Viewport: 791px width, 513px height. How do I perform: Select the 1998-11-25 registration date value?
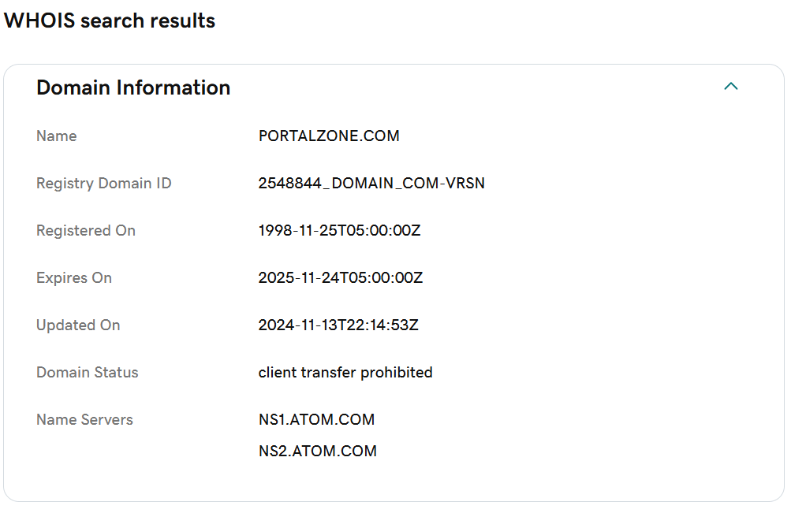click(x=339, y=231)
